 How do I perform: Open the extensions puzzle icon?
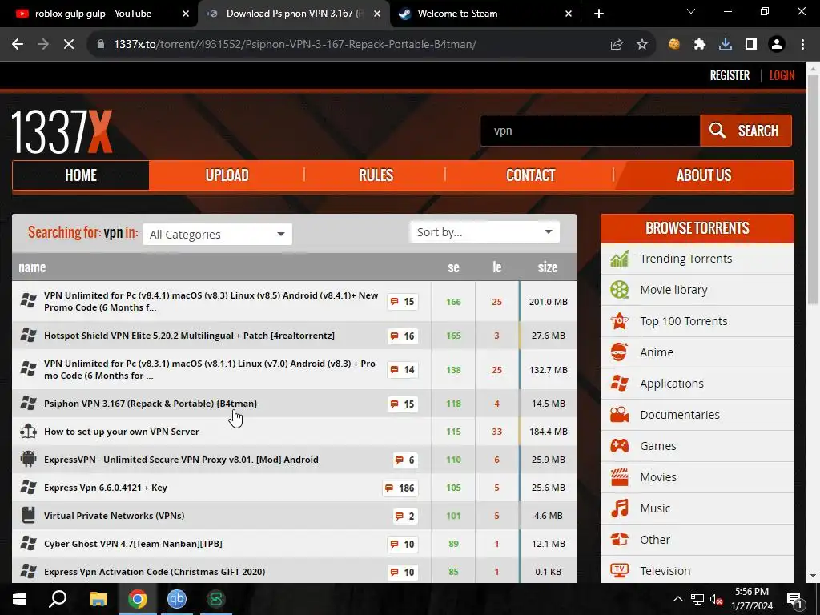[x=700, y=45]
